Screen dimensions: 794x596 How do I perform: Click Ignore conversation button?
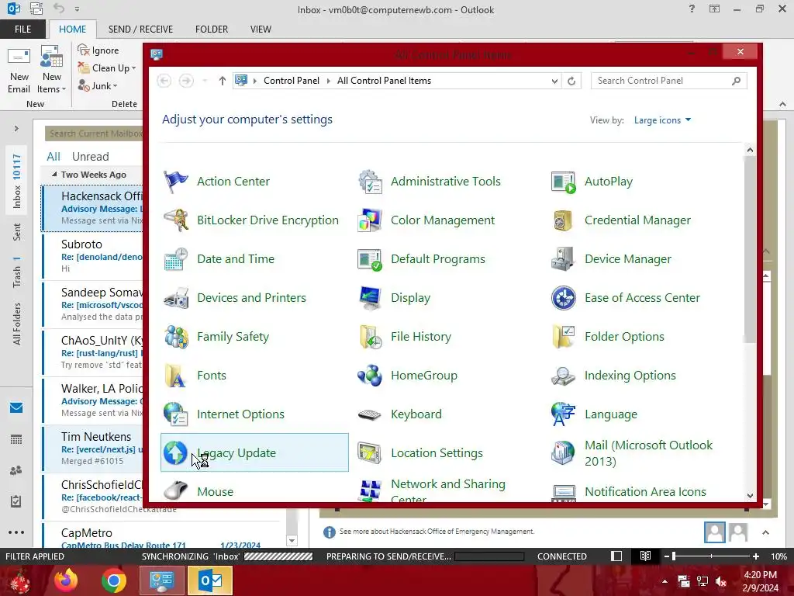[98, 50]
